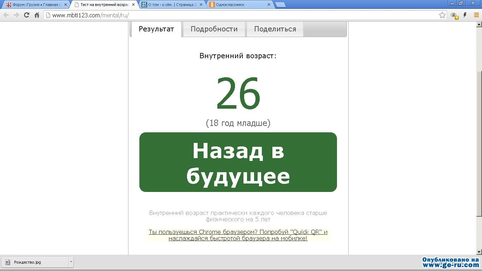Click the forward navigation arrow
Screen dimensions: 482x271
point(16,15)
